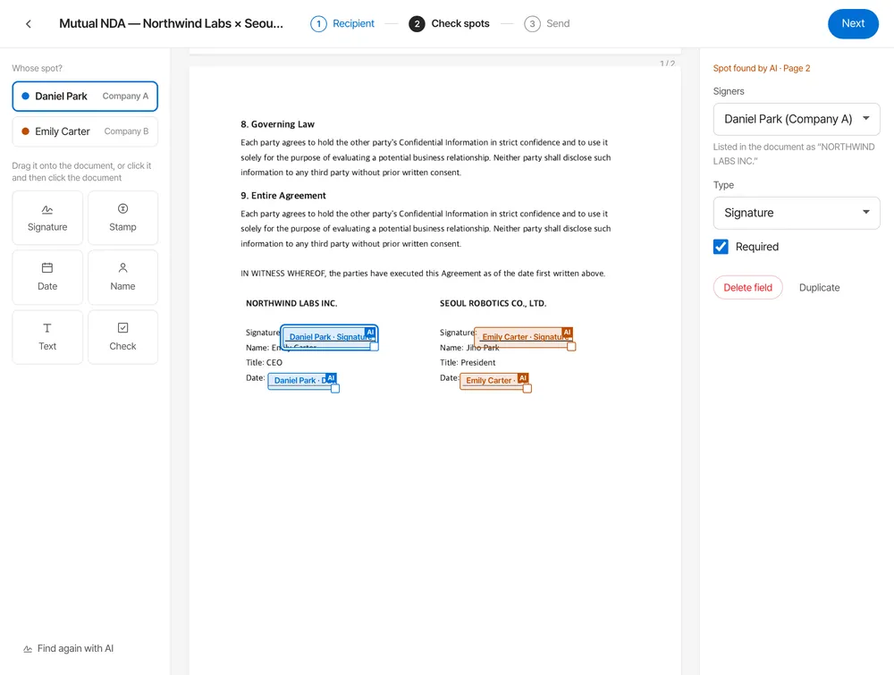The width and height of the screenshot is (894, 675).
Task: Select Emily Carter's signature spot on the document
Action: (x=523, y=337)
